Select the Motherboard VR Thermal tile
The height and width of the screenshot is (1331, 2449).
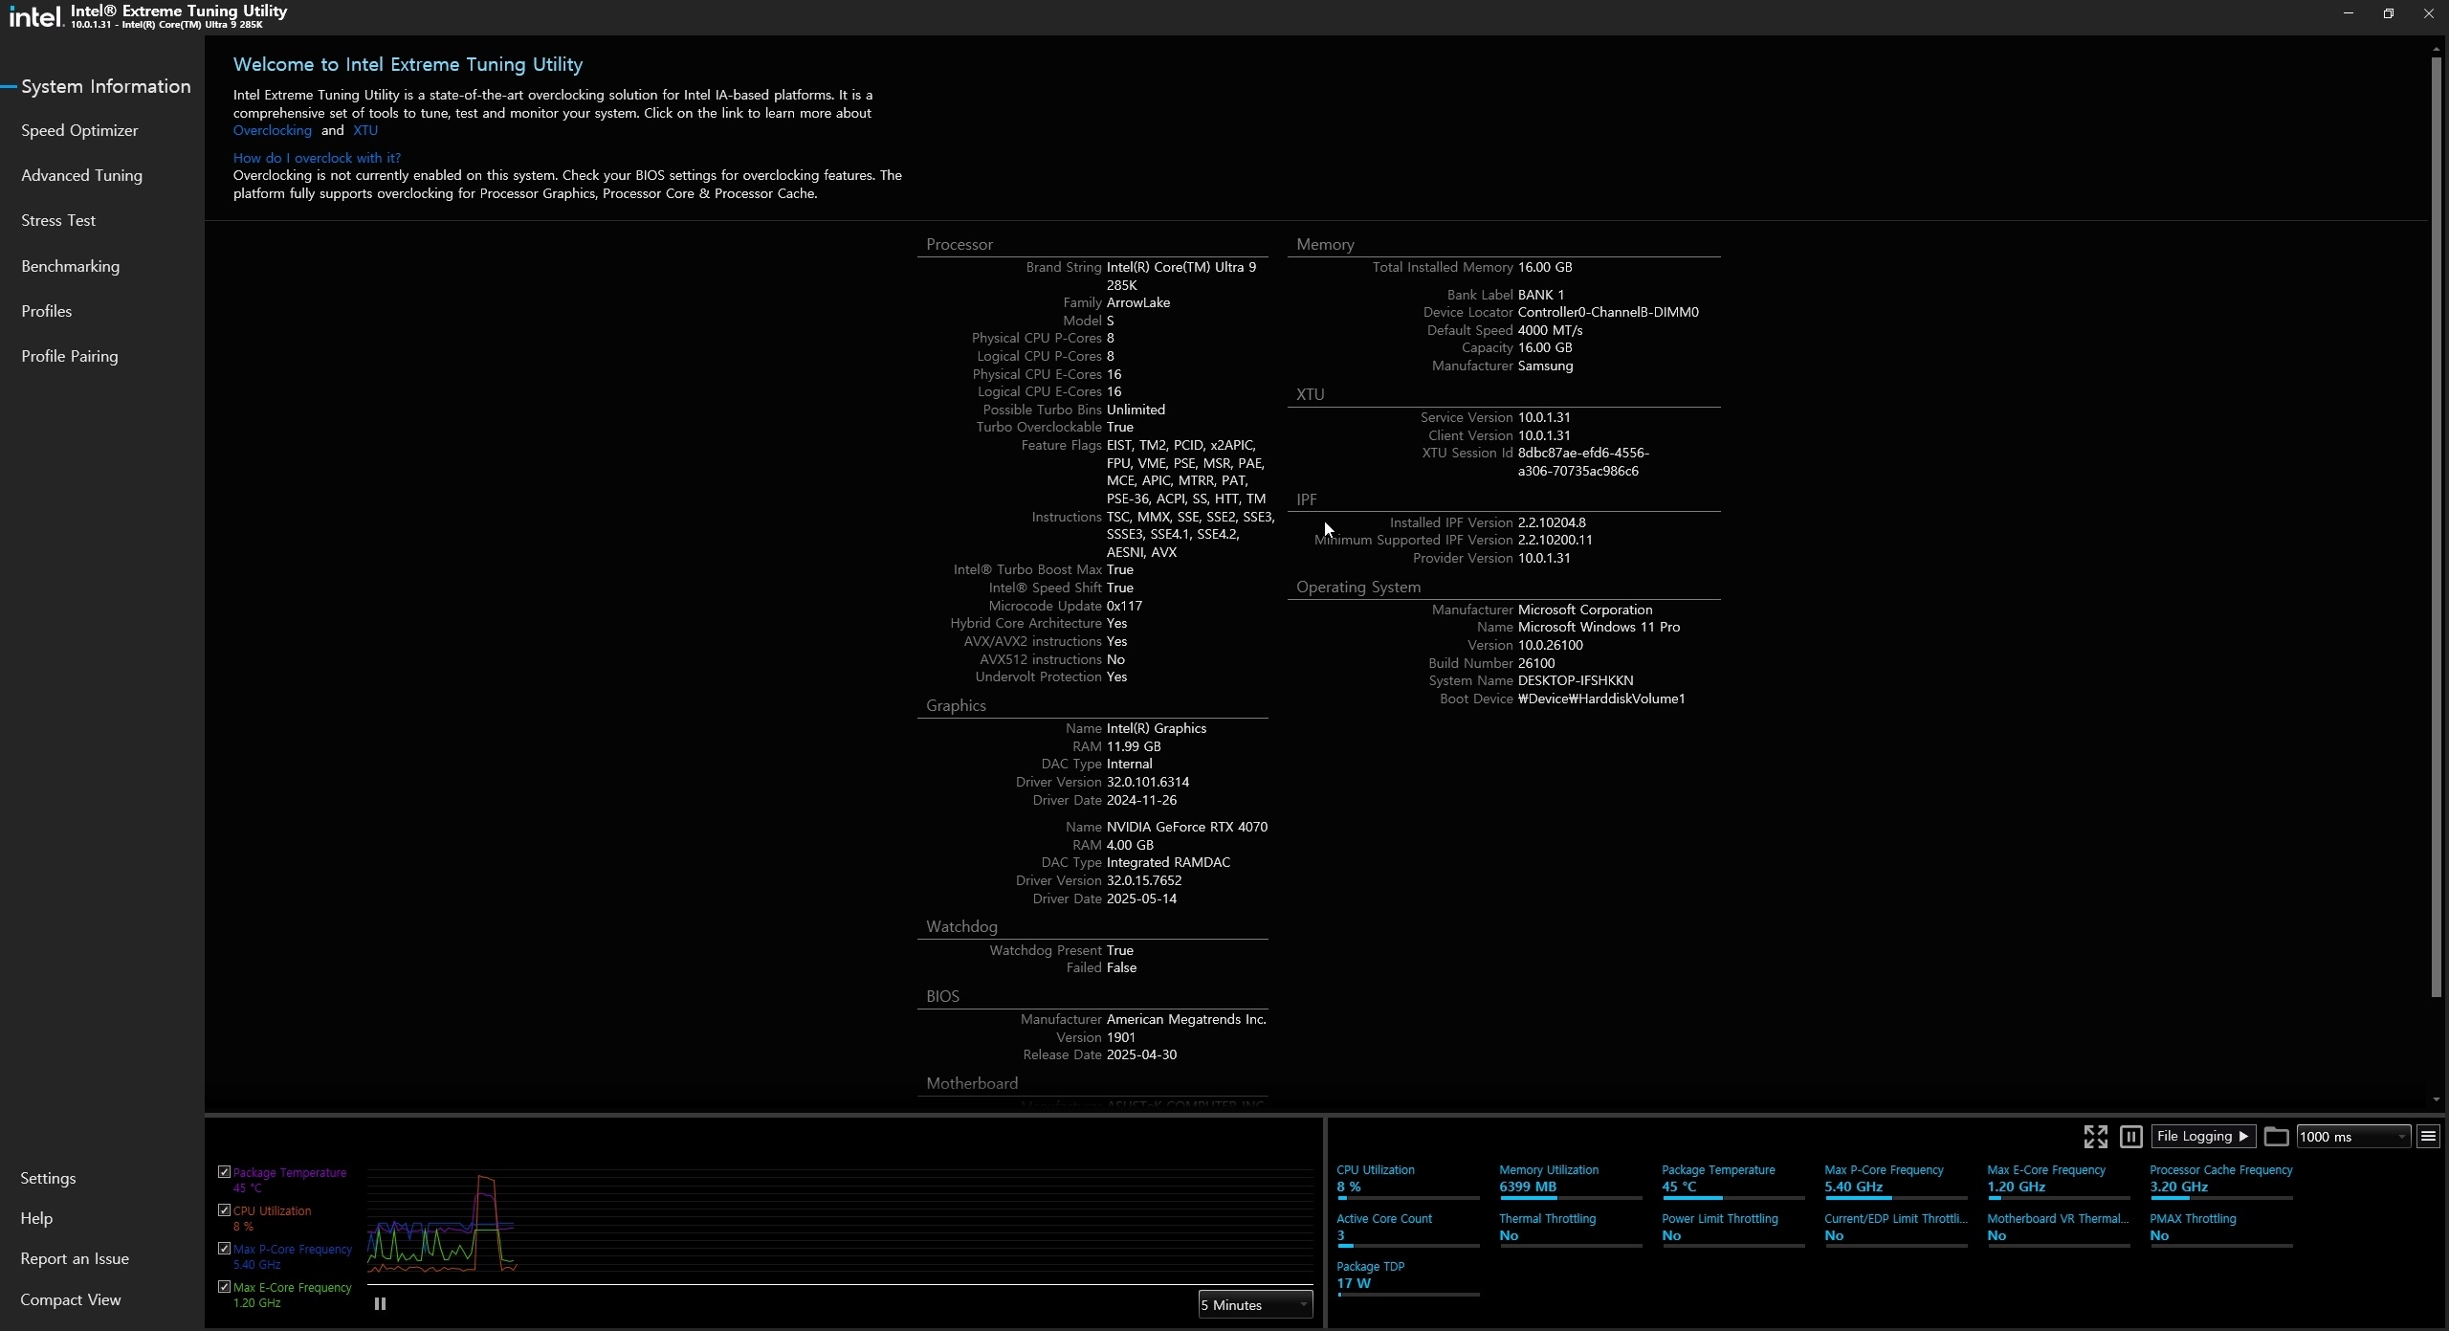click(2059, 1231)
